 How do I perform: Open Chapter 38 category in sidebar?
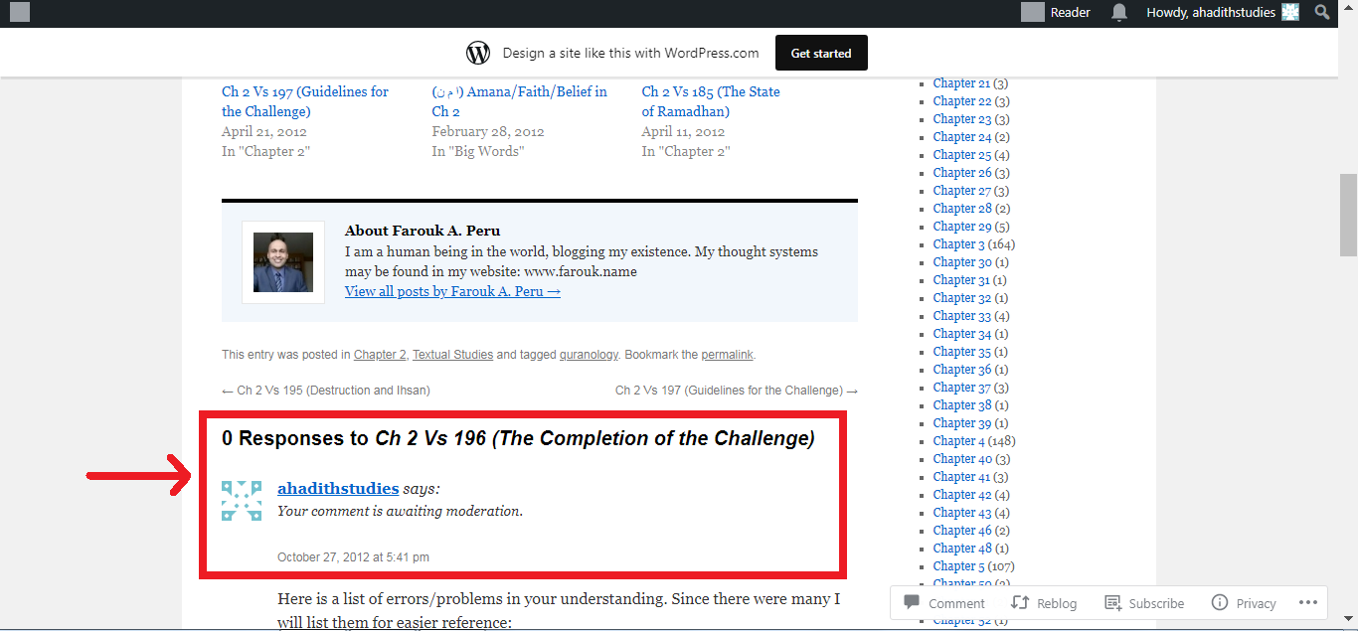(x=961, y=405)
